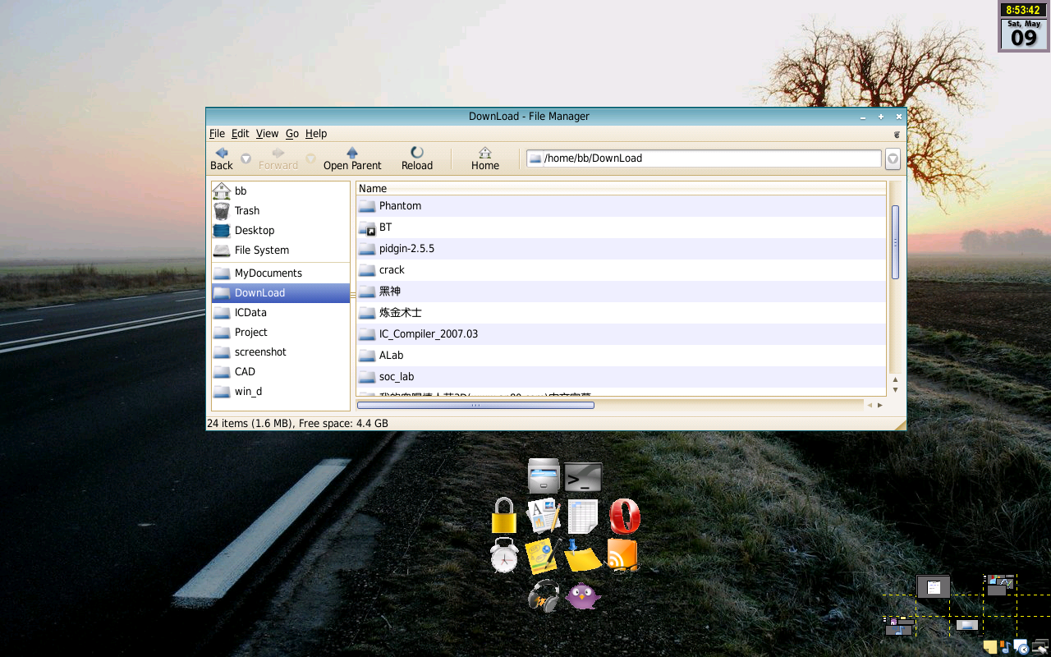Open the ICData bookmark
The image size is (1051, 657).
tap(281, 312)
